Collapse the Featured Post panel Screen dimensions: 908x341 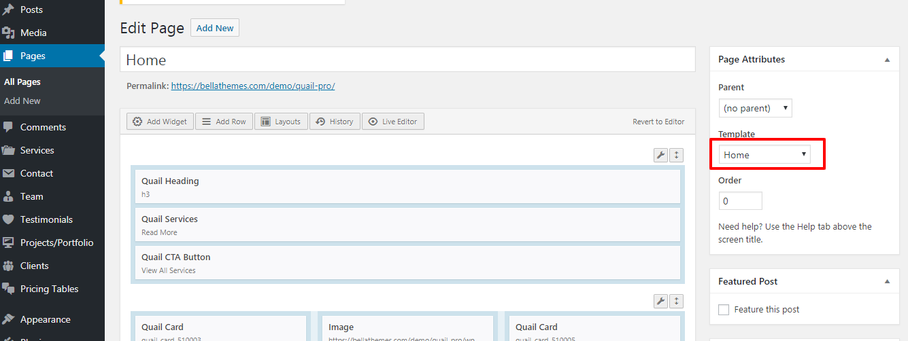887,282
